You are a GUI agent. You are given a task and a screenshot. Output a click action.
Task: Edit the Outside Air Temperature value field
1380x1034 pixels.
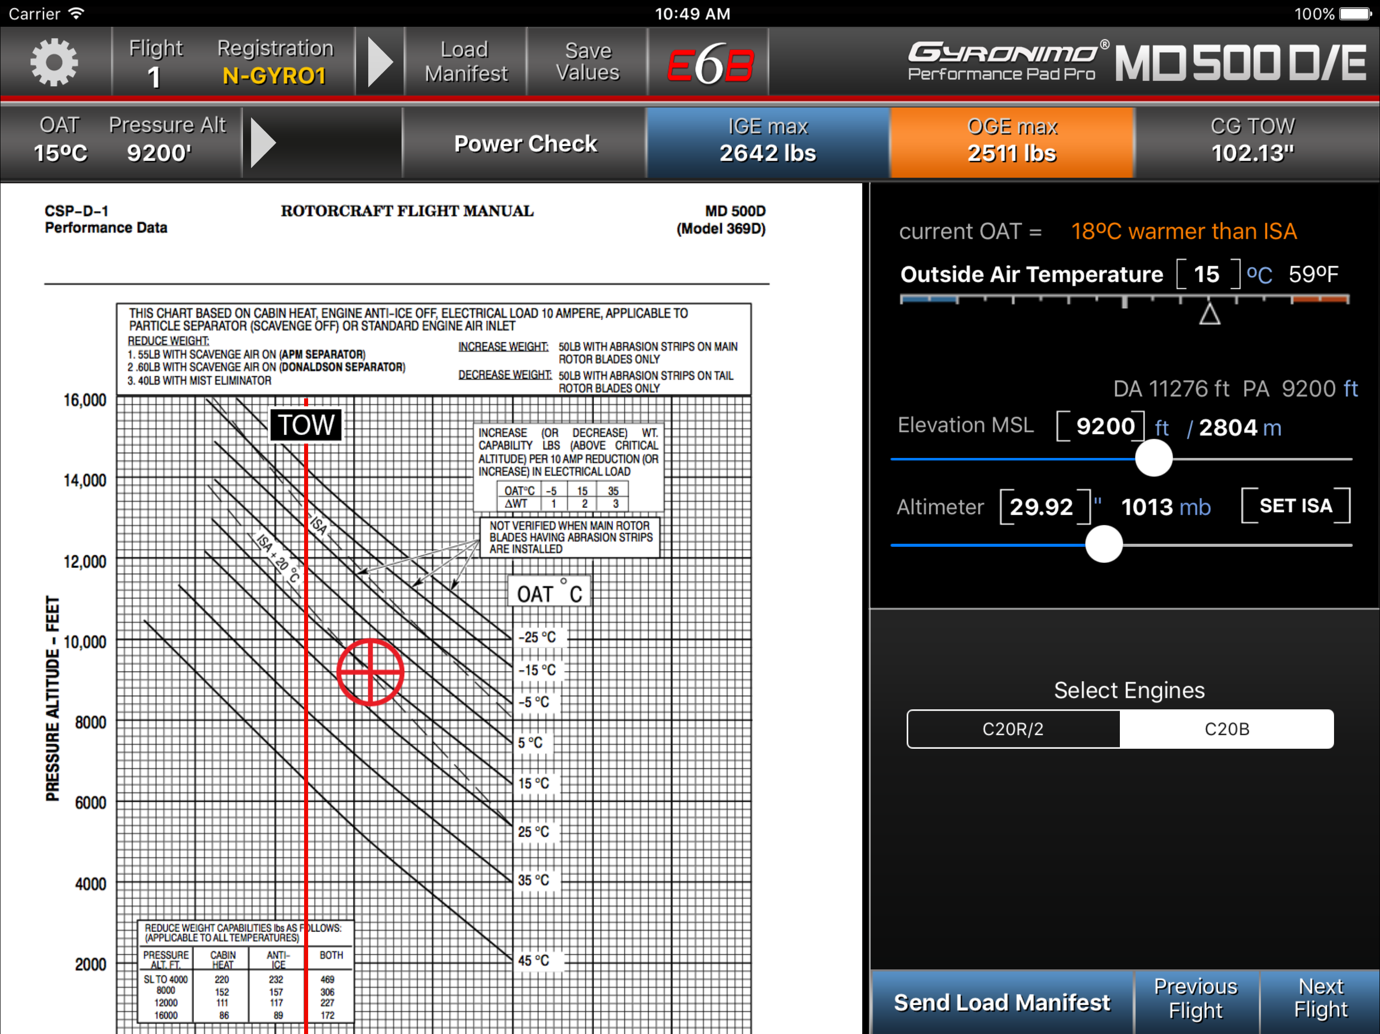pyautogui.click(x=1207, y=274)
